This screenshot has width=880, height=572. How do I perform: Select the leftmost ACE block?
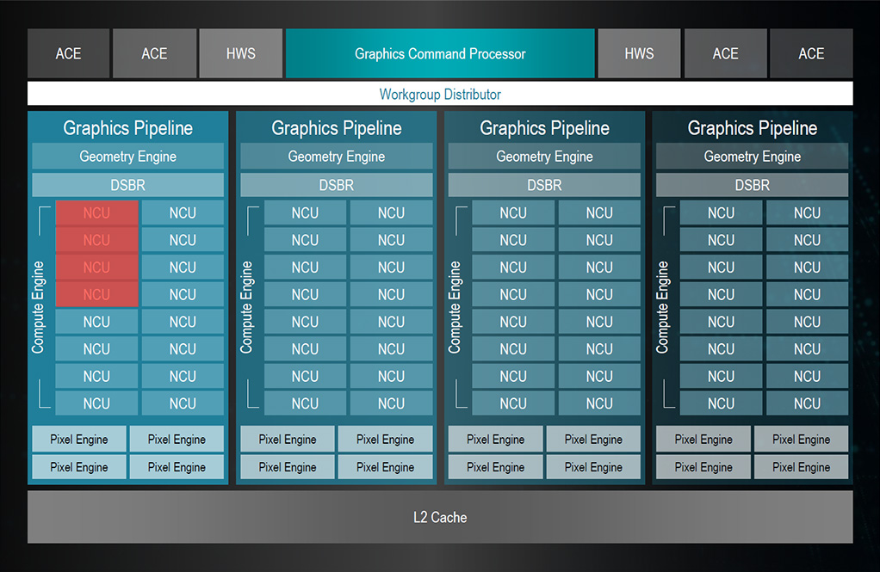coord(69,53)
